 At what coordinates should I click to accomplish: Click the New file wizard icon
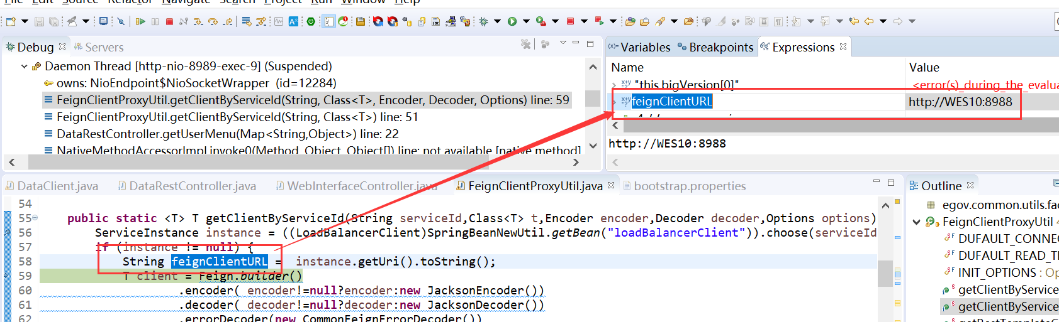11,21
